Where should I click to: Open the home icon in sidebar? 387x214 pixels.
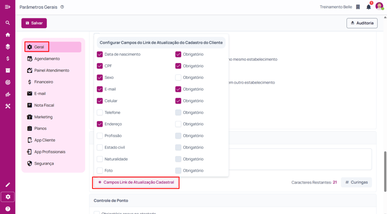8,35
